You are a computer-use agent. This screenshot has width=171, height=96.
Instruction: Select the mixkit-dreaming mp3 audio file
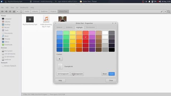[46, 21]
